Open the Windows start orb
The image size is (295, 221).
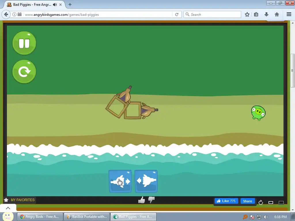tap(8, 217)
